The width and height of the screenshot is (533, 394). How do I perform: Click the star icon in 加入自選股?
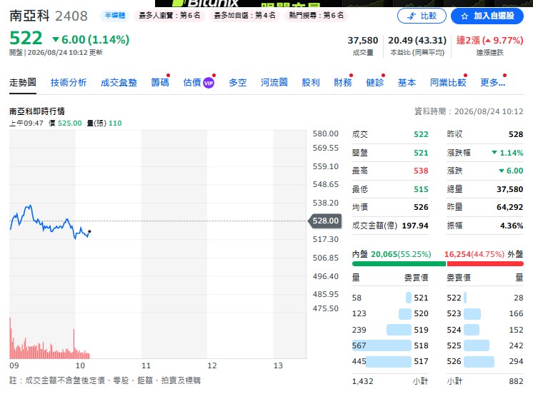coord(464,16)
